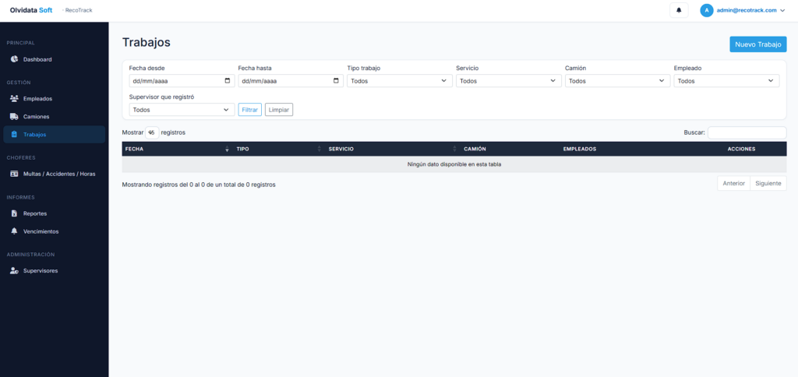Open calendar picker for Fecha hasta
This screenshot has width=798, height=377.
(337, 81)
